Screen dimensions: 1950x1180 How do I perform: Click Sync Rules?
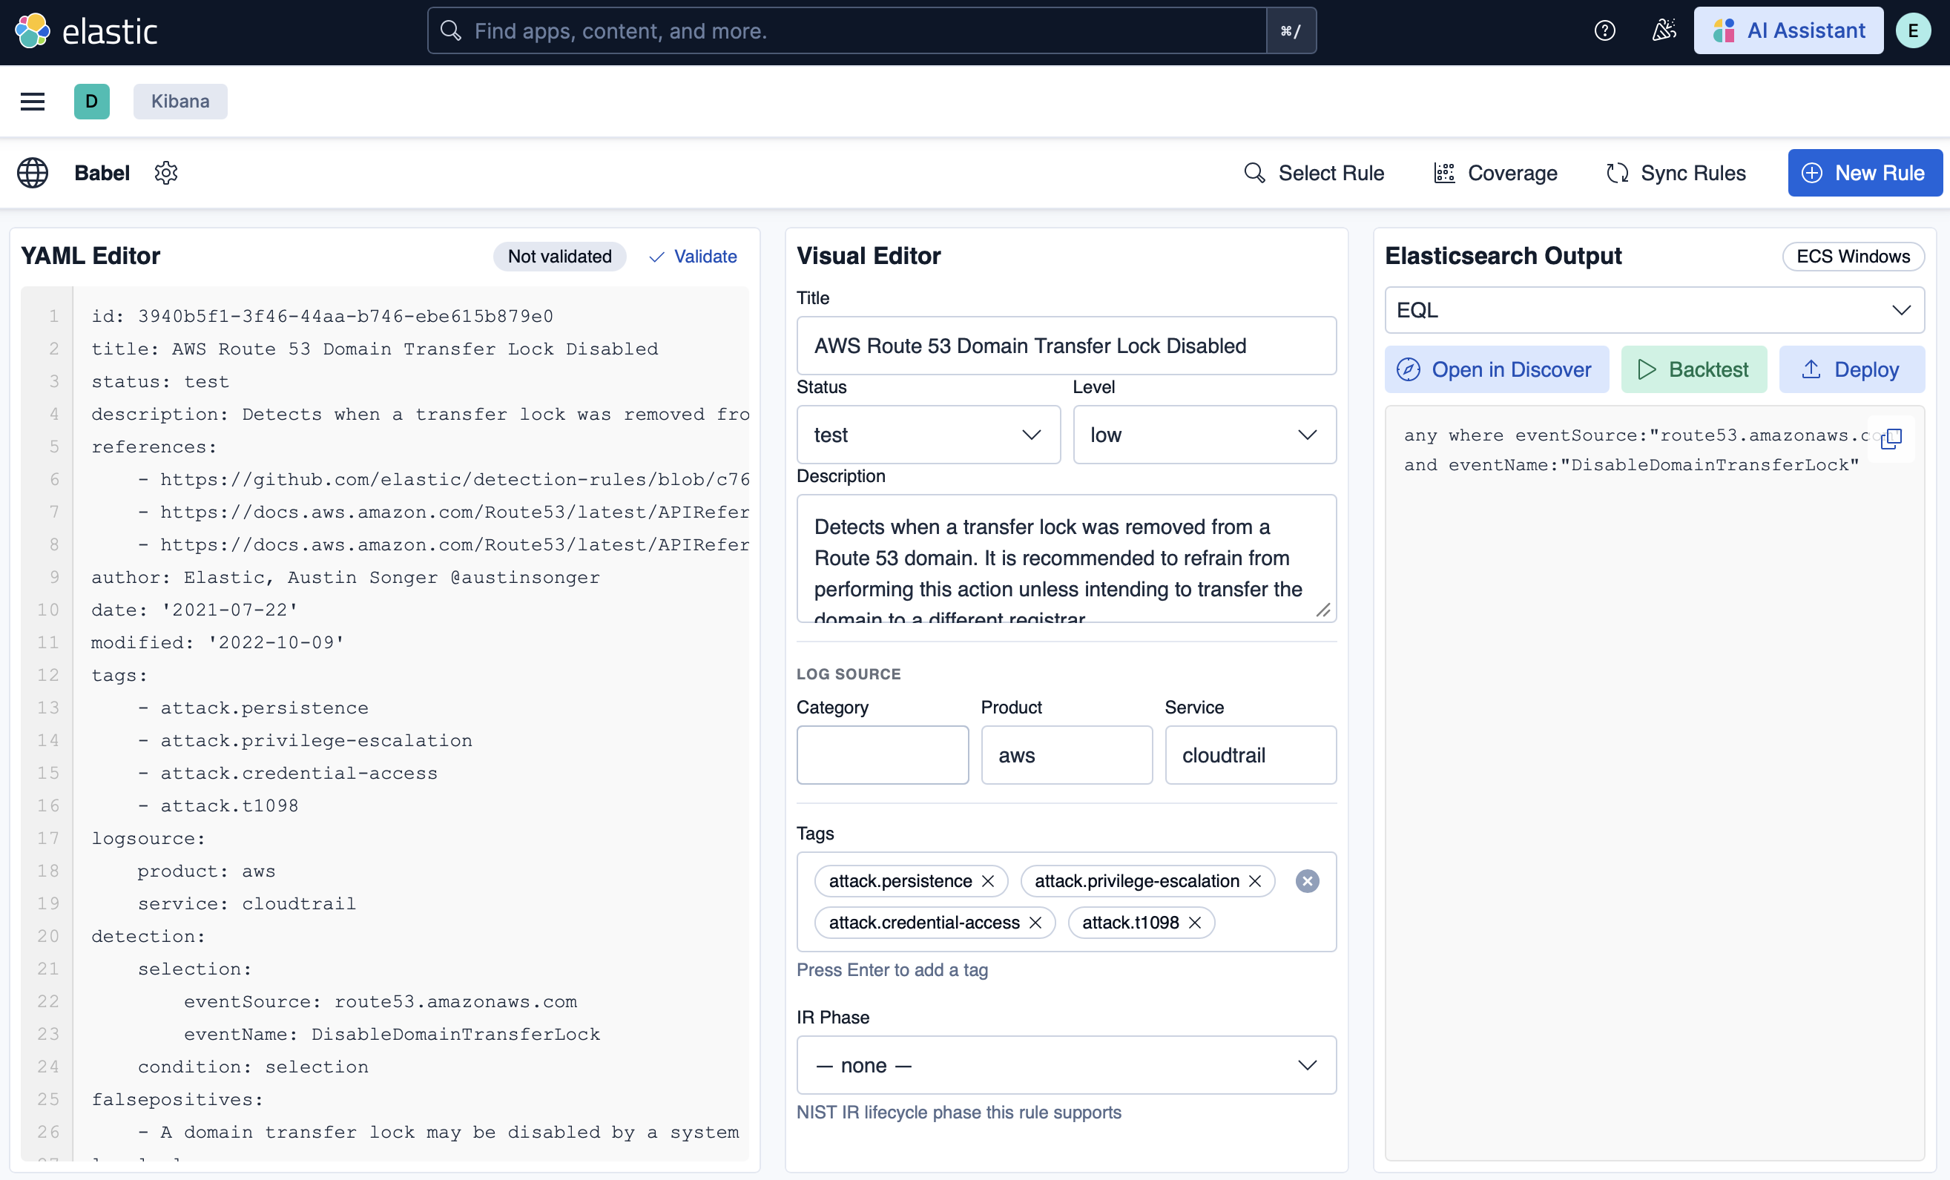[x=1676, y=173]
